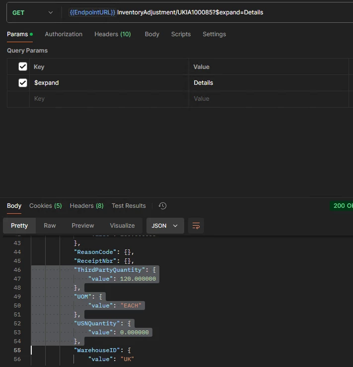
Task: Open the GET method dropdown
Action: [32, 12]
